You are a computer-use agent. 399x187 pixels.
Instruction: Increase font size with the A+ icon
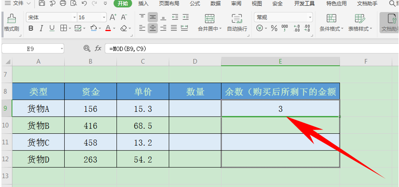[x=113, y=17]
